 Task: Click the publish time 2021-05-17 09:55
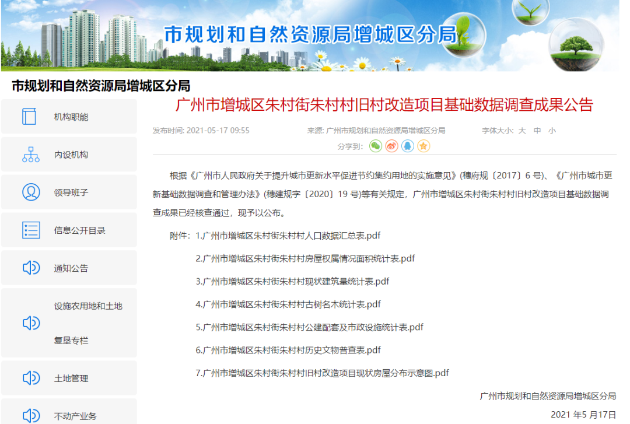[x=218, y=131]
